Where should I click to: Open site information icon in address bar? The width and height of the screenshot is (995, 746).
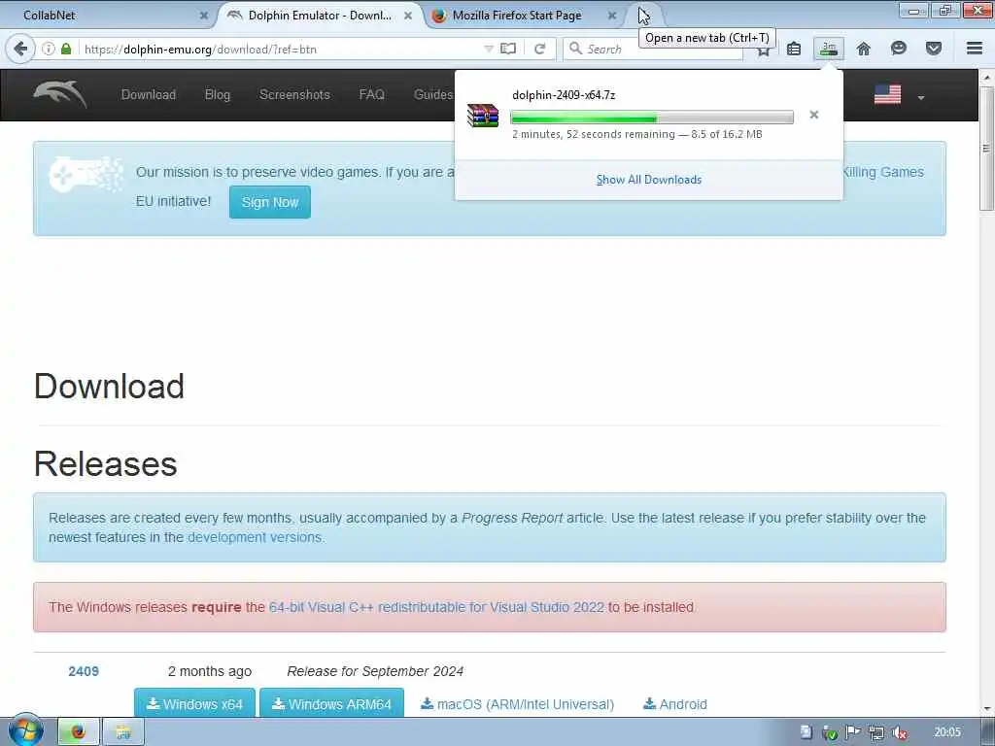tap(49, 49)
